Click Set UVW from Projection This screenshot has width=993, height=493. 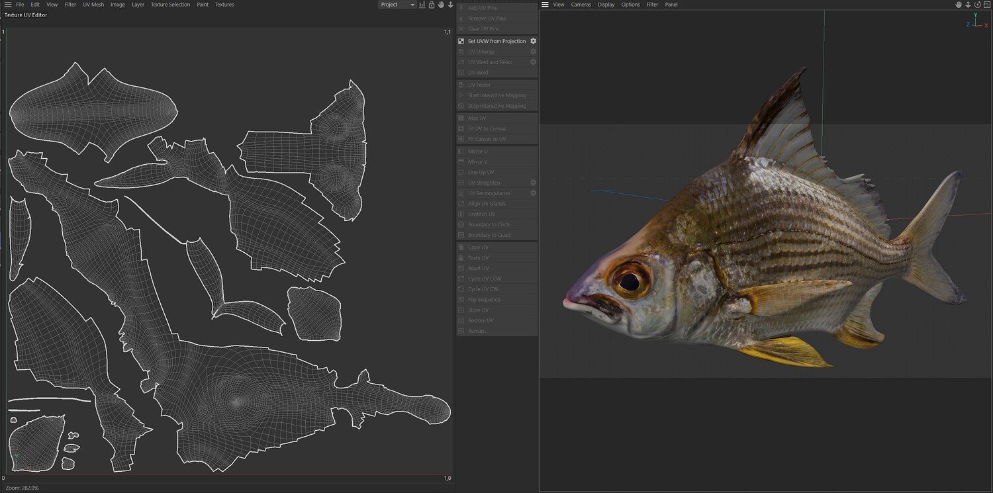click(496, 41)
